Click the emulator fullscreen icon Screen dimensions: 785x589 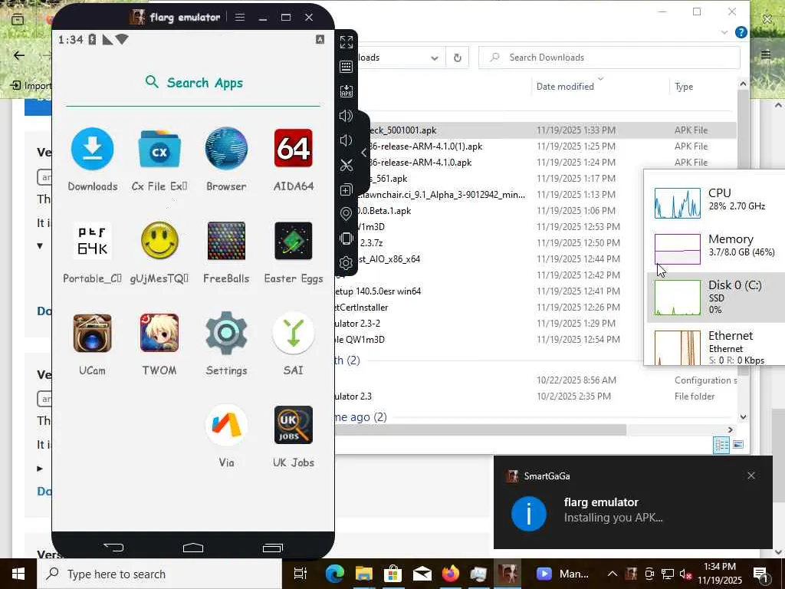346,42
